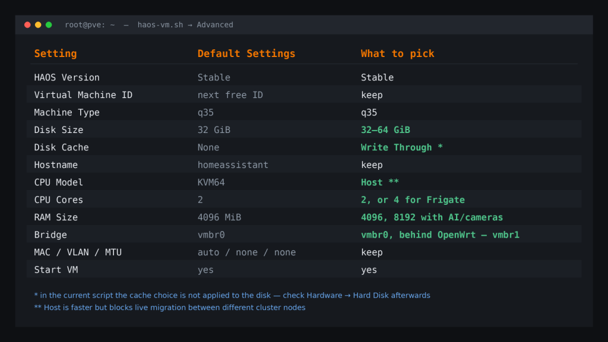The image size is (608, 342).
Task: Select the 'CPU Cores' row label
Action: pos(59,199)
